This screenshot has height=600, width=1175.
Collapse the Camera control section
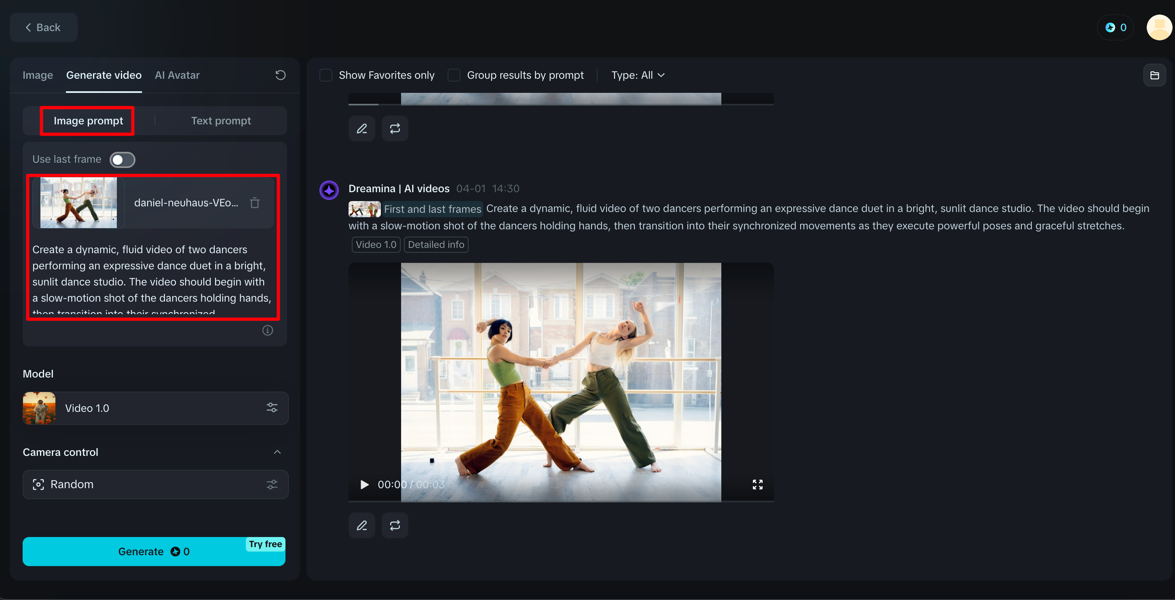coord(277,452)
